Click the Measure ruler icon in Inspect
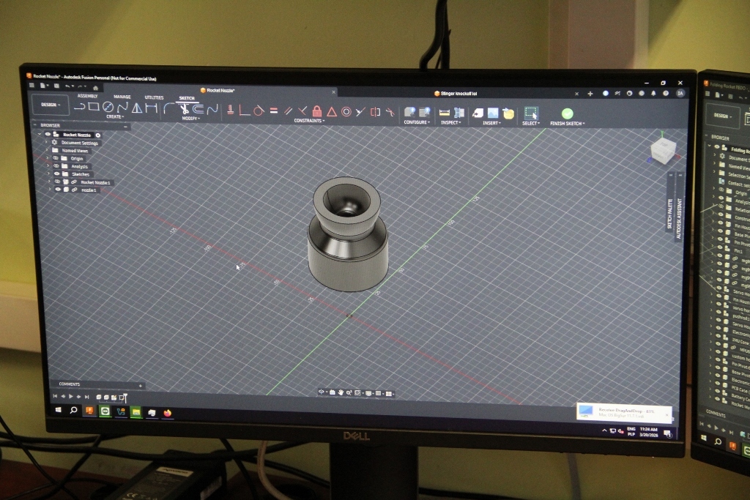750x500 pixels. point(444,113)
